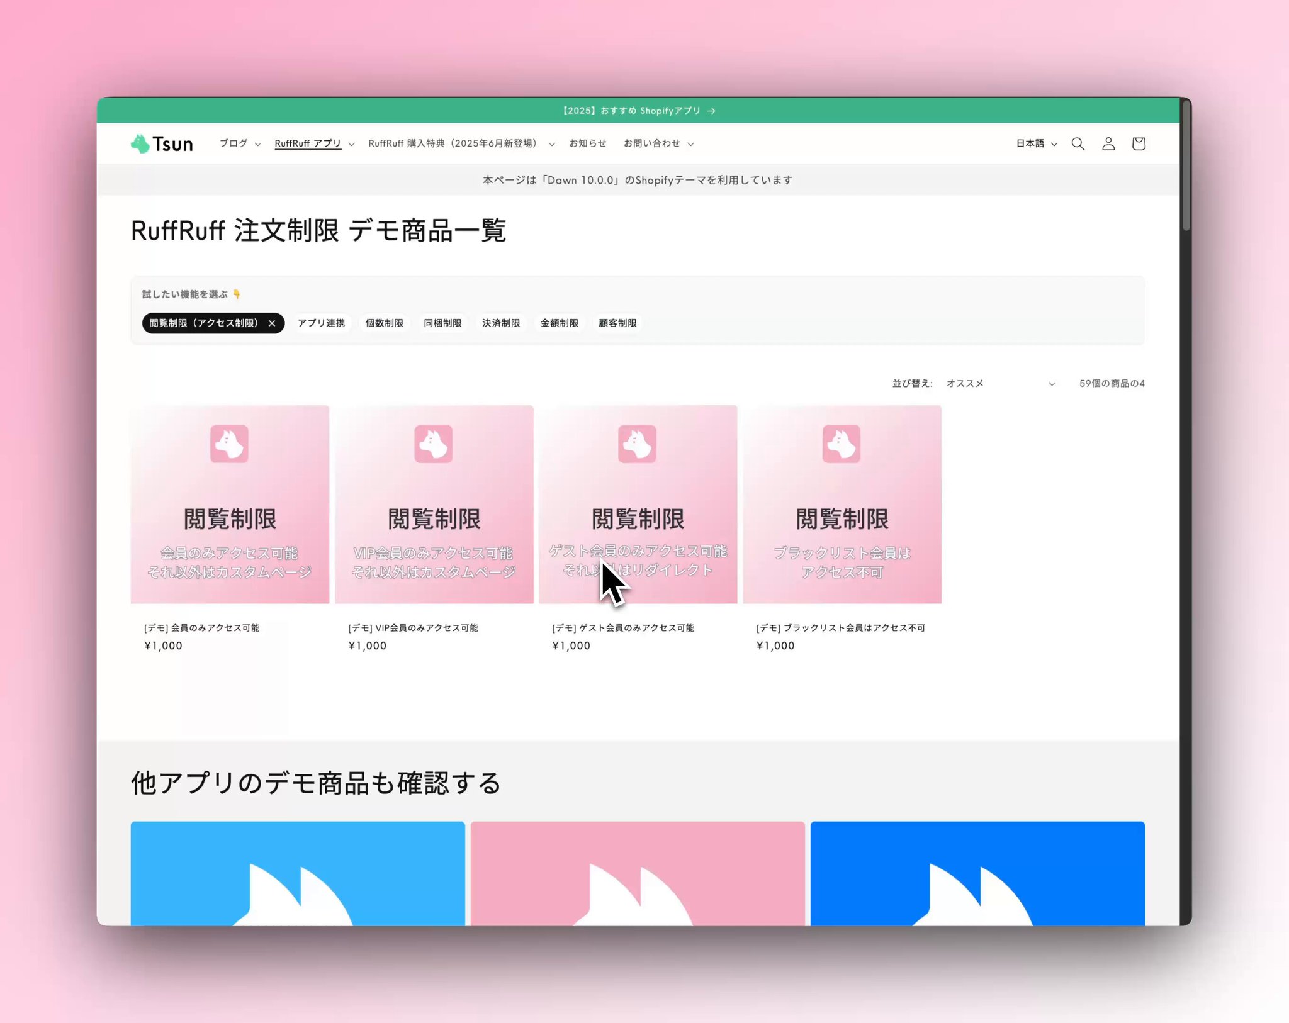
Task: Enable the 個数制限 filter
Action: pos(384,323)
